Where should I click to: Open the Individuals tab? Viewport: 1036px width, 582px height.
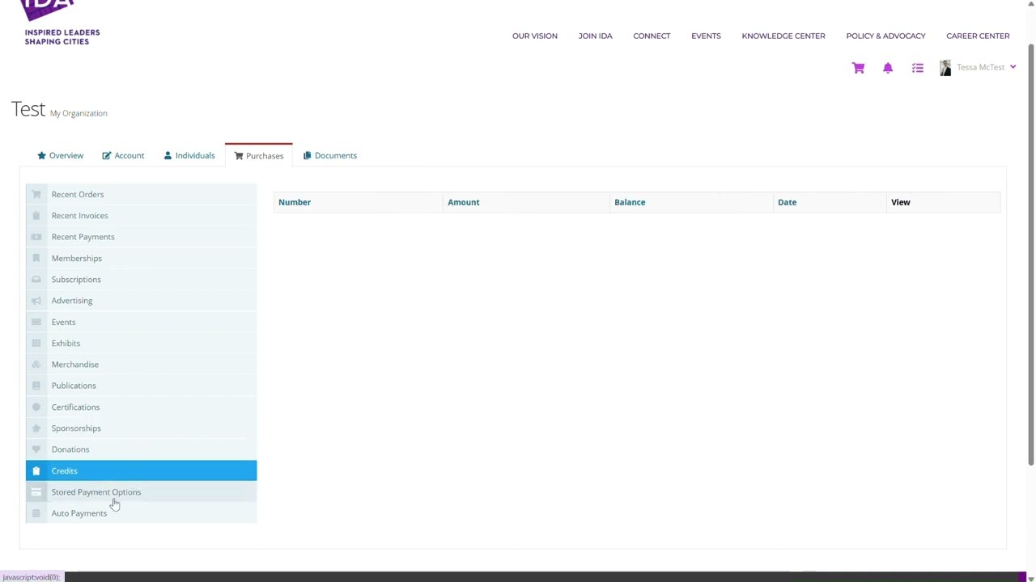tap(189, 155)
